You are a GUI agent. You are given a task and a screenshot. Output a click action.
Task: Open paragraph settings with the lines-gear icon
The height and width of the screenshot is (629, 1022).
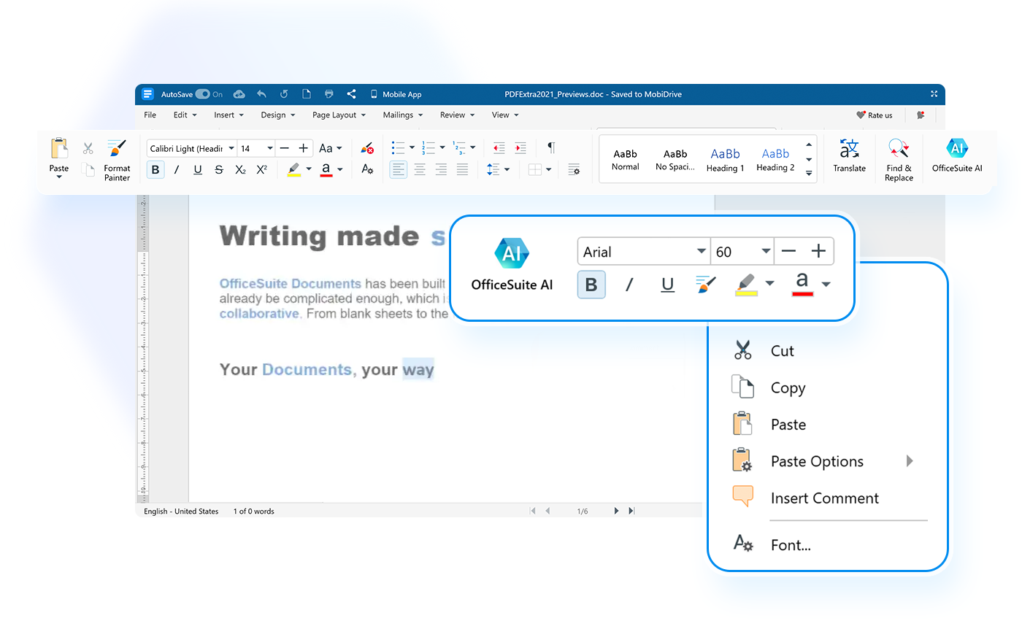click(575, 169)
